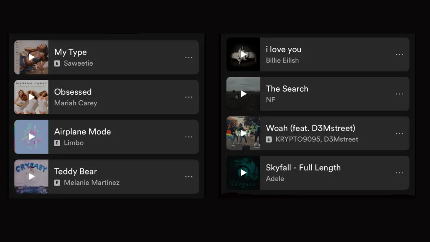430x242 pixels.
Task: Play The Search by NF
Action: click(x=243, y=94)
